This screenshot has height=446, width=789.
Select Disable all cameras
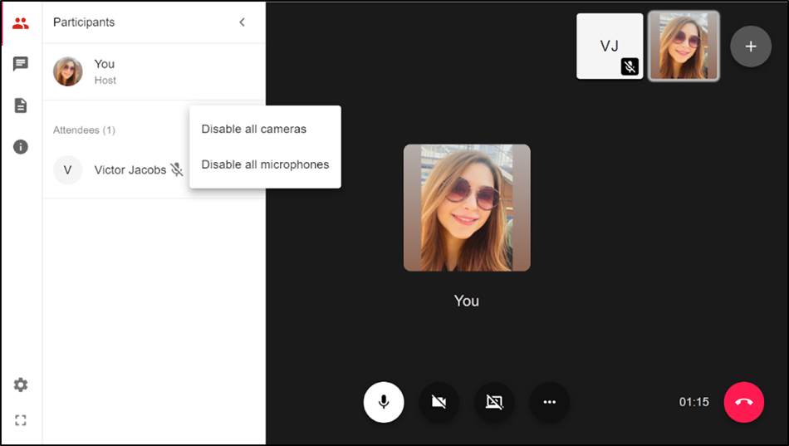click(x=254, y=129)
